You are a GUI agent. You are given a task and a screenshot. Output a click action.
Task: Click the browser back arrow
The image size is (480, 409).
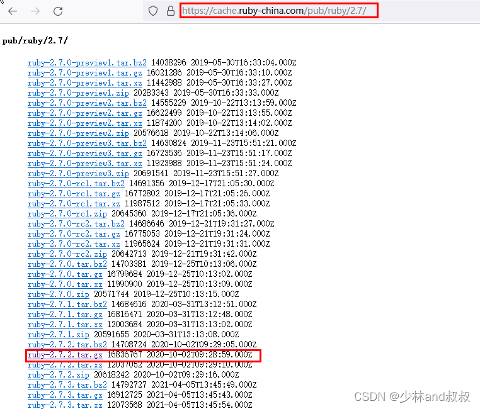pyautogui.click(x=13, y=11)
